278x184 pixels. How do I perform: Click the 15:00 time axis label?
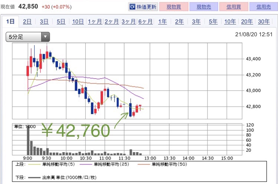[227, 158]
